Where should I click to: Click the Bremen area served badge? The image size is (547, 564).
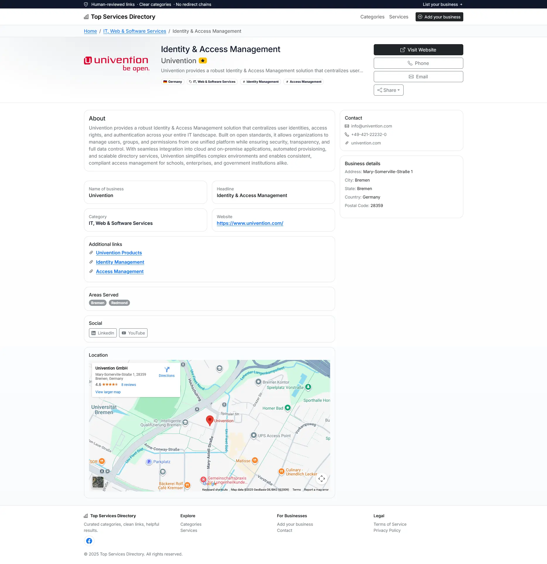(x=98, y=303)
